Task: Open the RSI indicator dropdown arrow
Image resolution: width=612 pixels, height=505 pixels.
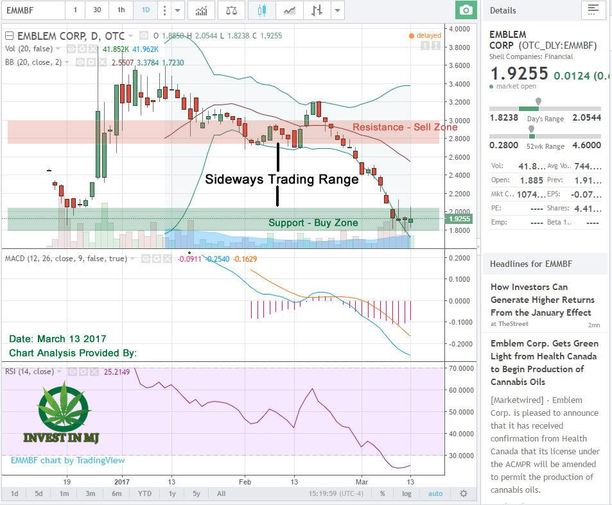Action: coord(59,372)
